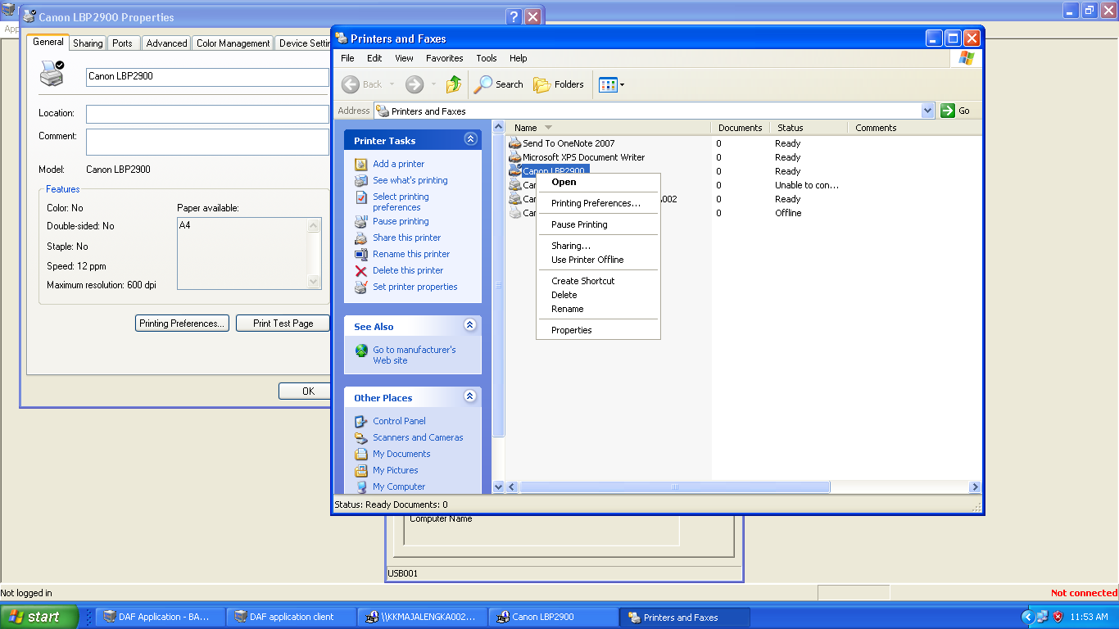Click the Share this printer icon
Image resolution: width=1119 pixels, height=629 pixels.
coord(361,238)
